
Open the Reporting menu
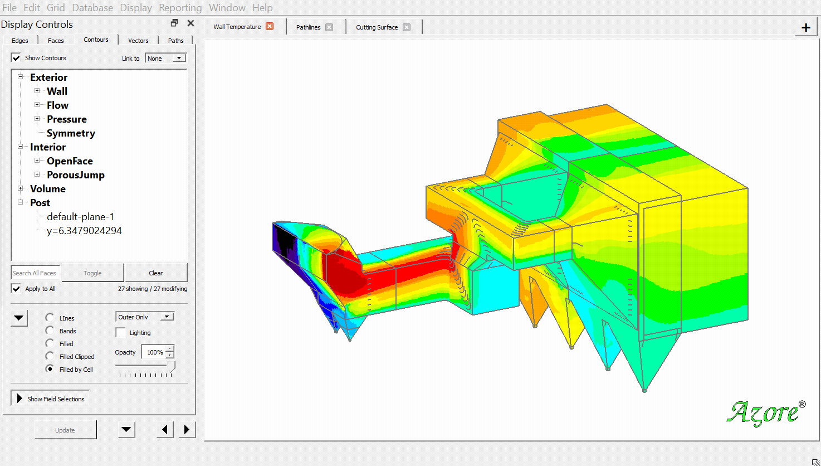(x=180, y=8)
